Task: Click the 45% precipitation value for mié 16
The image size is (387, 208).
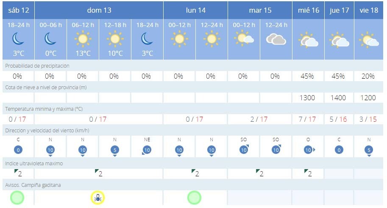Action: click(x=307, y=76)
